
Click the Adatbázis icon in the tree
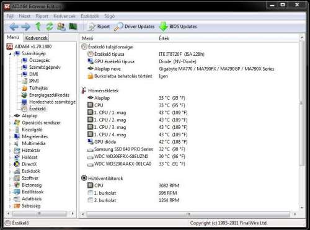tap(17, 199)
